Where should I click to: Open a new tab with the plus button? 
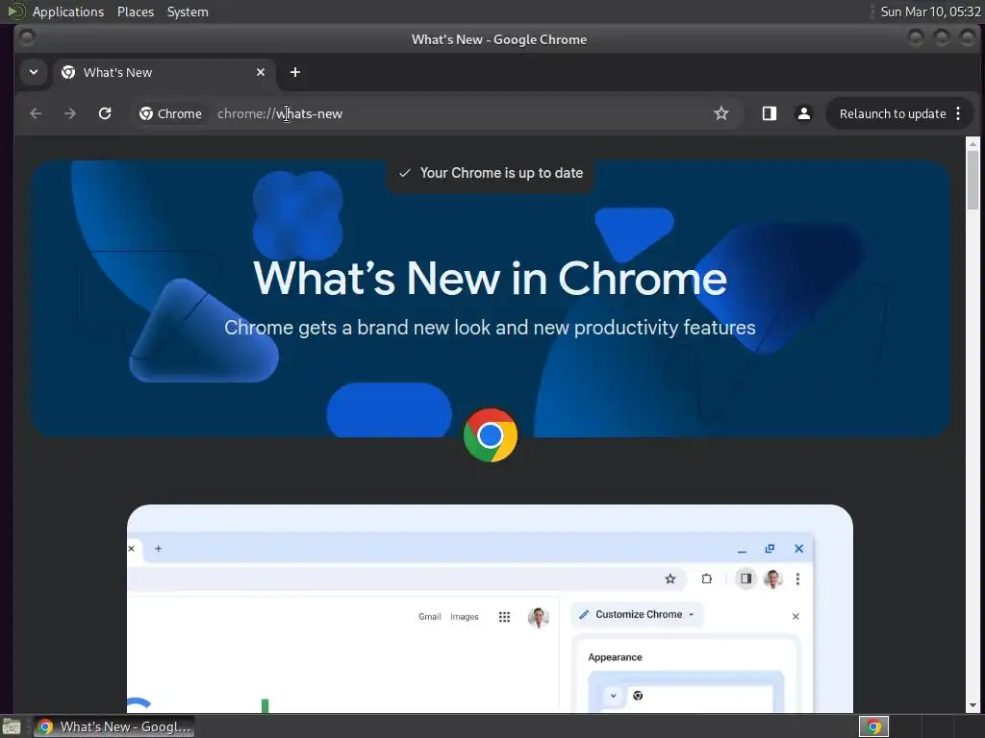(x=294, y=72)
